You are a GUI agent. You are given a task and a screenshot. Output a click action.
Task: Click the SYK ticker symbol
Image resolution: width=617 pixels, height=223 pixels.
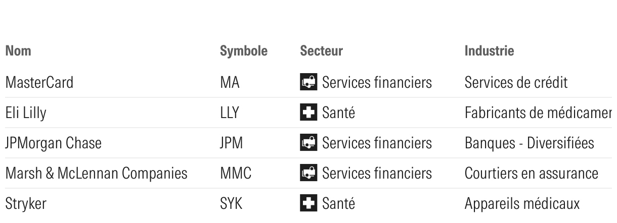[232, 203]
